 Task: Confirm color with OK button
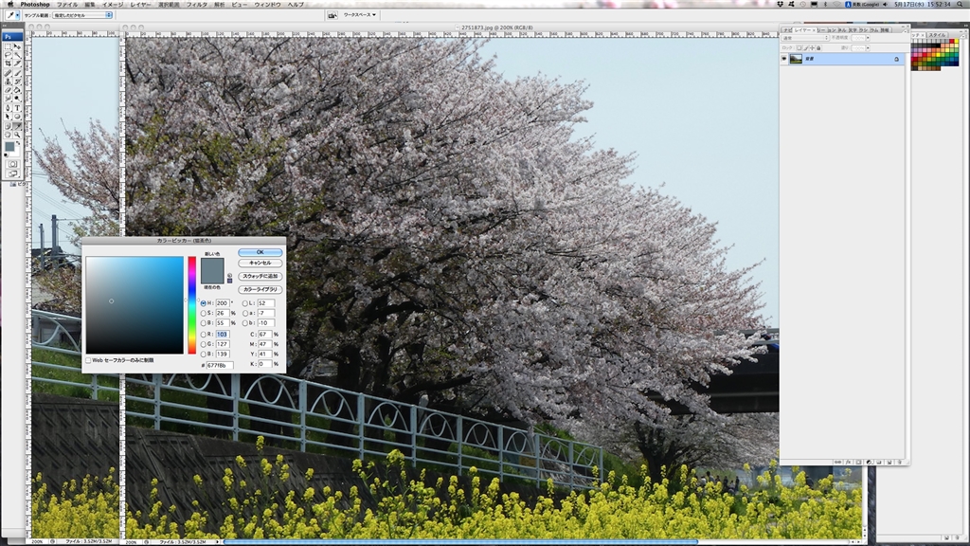pos(260,252)
